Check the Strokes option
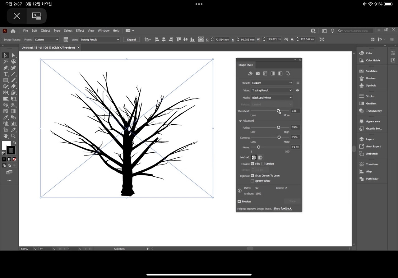 (x=263, y=164)
